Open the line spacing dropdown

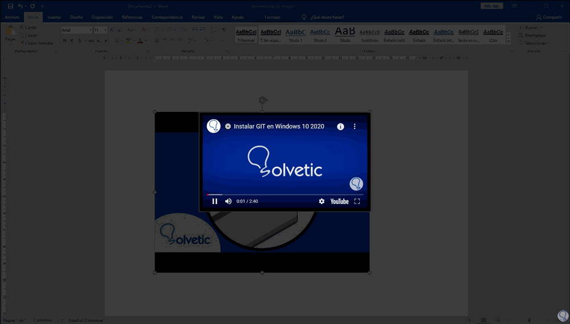191,40
